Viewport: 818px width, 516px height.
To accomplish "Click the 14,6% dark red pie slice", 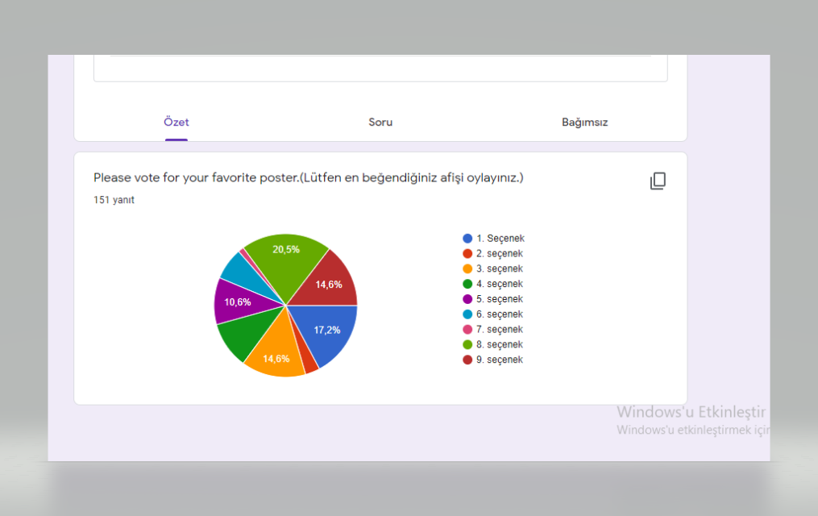I will [330, 284].
